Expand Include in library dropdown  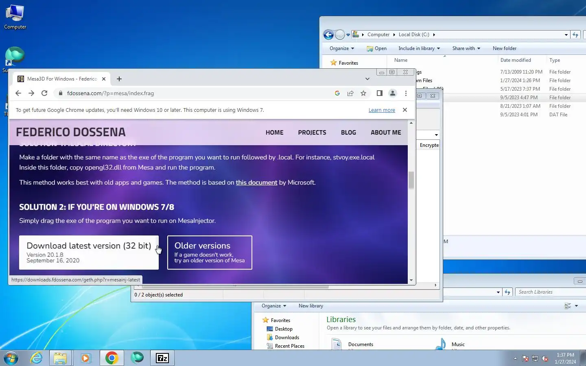[x=419, y=48]
